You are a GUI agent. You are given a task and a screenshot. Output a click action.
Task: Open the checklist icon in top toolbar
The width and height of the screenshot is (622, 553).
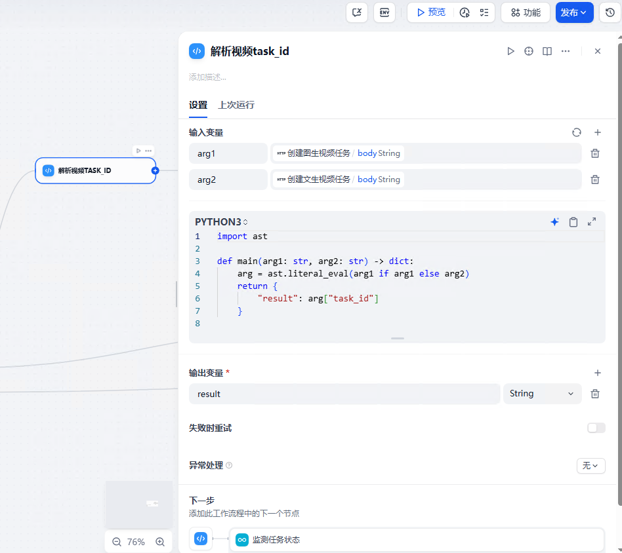point(484,12)
